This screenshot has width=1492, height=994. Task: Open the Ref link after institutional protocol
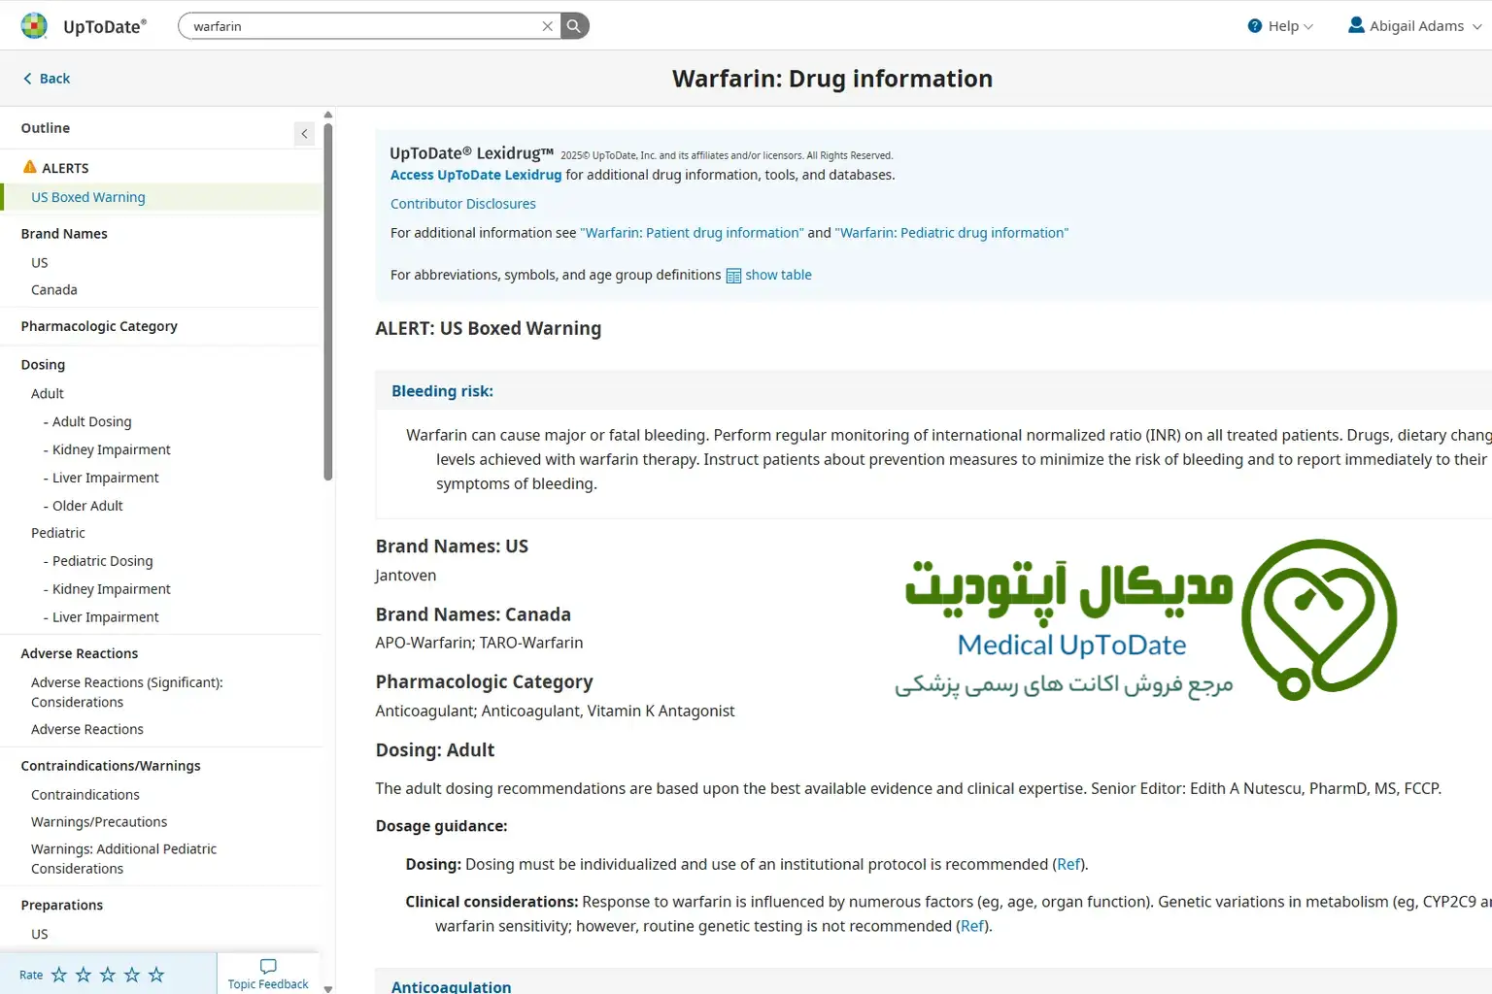click(1068, 864)
